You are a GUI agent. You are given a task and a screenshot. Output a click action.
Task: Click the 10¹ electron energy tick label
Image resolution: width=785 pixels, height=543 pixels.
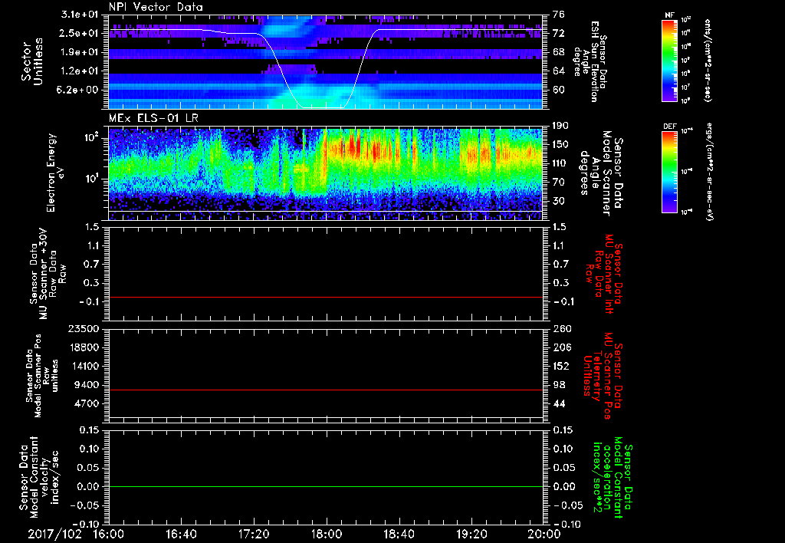click(90, 179)
